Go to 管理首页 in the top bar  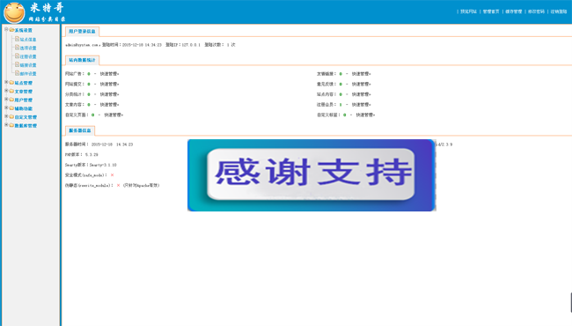pyautogui.click(x=491, y=11)
